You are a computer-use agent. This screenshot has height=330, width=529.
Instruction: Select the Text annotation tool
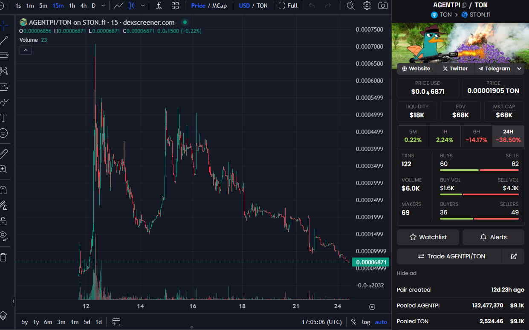(3, 118)
